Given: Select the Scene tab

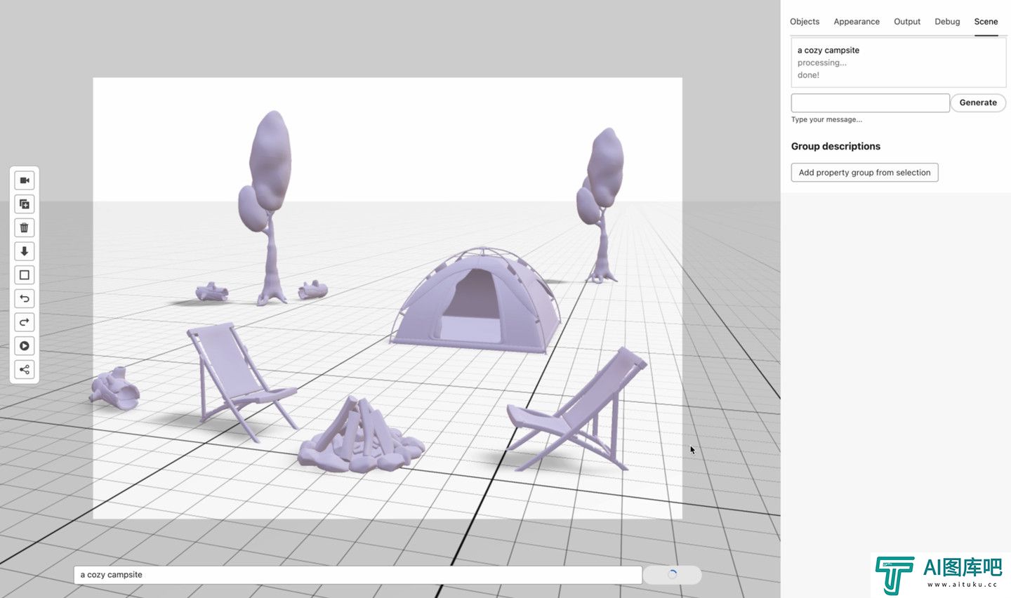Looking at the screenshot, I should pos(986,22).
